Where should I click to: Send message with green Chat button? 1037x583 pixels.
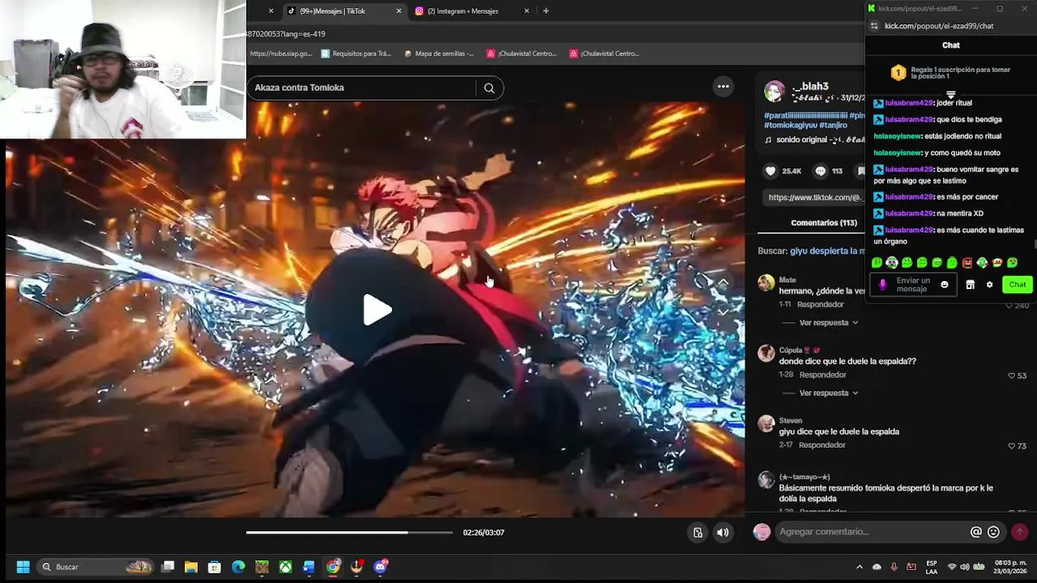pyautogui.click(x=1018, y=284)
